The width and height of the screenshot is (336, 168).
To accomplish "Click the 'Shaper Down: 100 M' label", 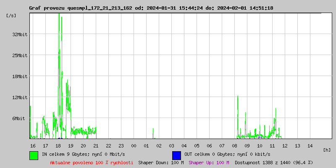I will (161, 163).
